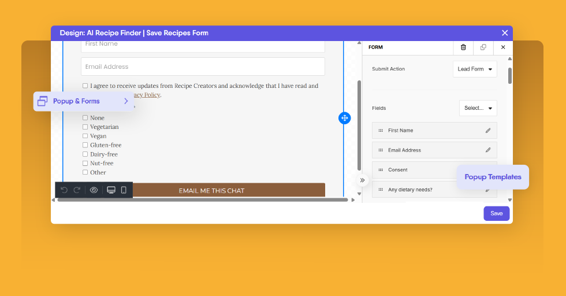Click the undo arrow in bottom toolbar

point(64,190)
